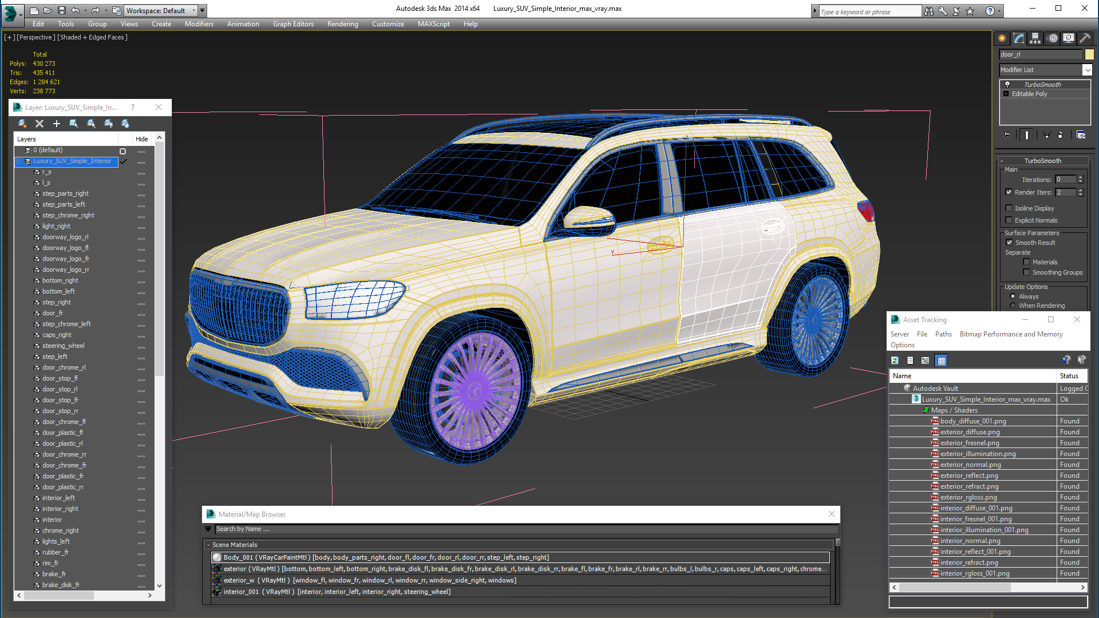Open the Utilities hammer tab

pyautogui.click(x=1085, y=38)
